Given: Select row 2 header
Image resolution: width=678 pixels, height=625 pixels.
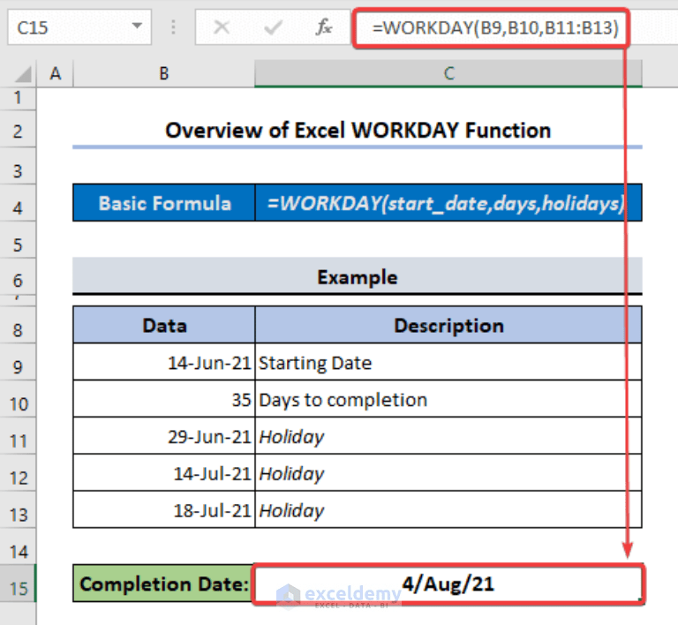Looking at the screenshot, I should (x=18, y=131).
